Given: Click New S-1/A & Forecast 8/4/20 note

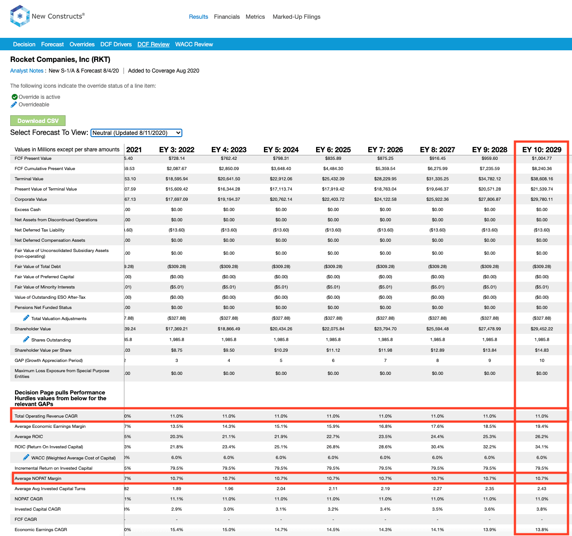Looking at the screenshot, I should coord(84,71).
